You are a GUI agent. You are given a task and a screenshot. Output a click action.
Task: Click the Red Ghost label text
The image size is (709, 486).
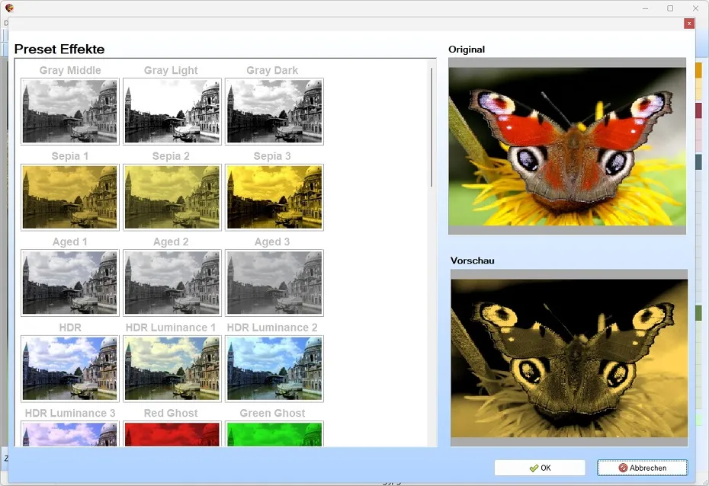pyautogui.click(x=171, y=414)
